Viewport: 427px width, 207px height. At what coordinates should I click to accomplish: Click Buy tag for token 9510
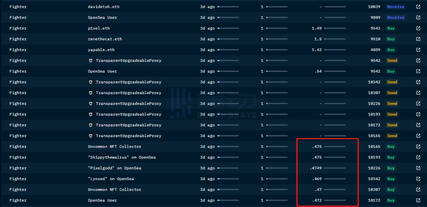pos(391,39)
